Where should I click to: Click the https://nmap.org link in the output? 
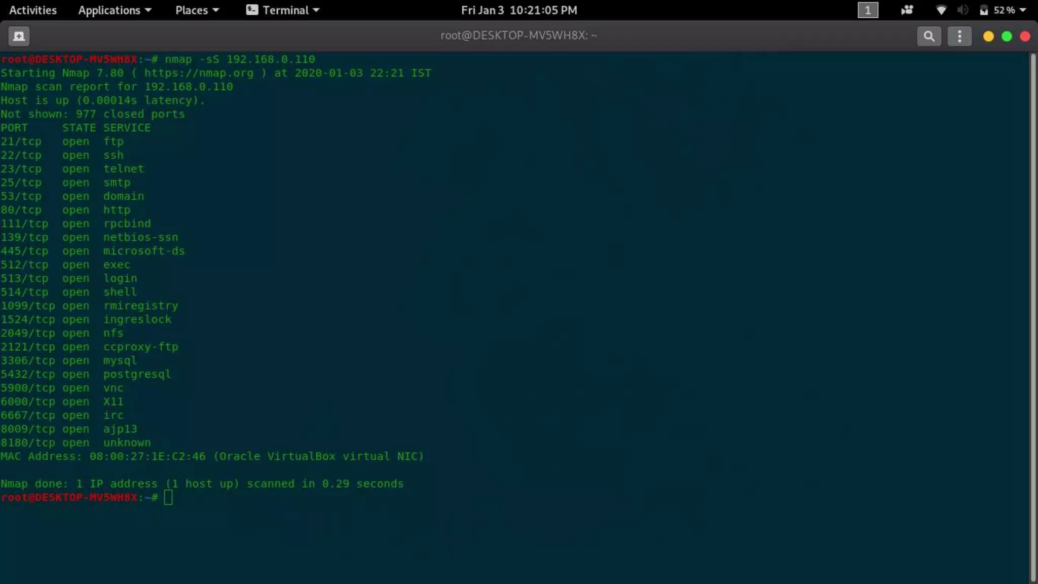[x=199, y=73]
